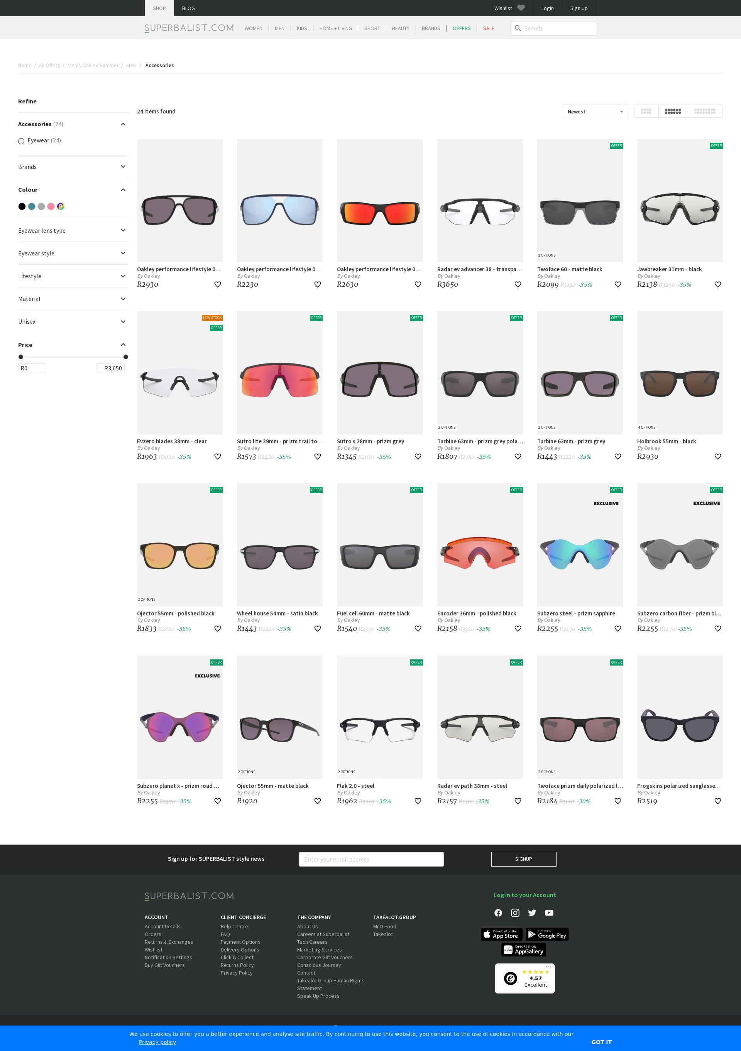741x1051 pixels.
Task: Click the Login link in header
Action: point(547,8)
